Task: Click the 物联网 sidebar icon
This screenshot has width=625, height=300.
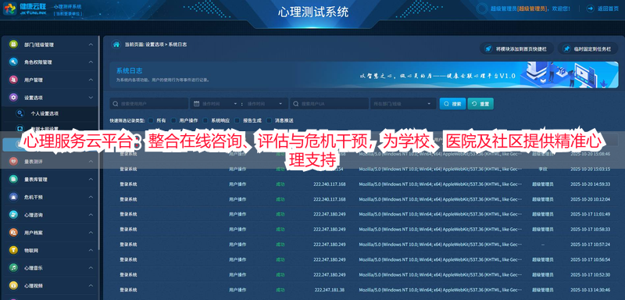Action: click(13, 250)
